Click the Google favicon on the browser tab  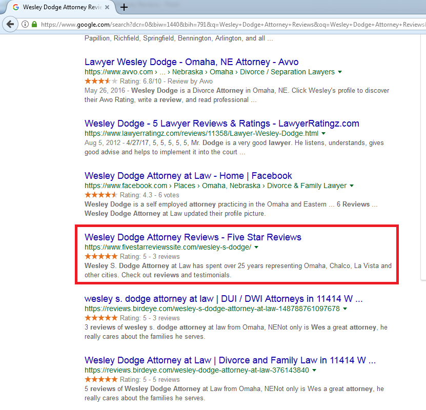tap(16, 7)
